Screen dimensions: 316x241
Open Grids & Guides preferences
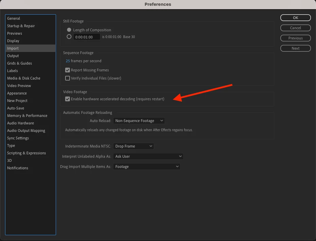pyautogui.click(x=31, y=63)
